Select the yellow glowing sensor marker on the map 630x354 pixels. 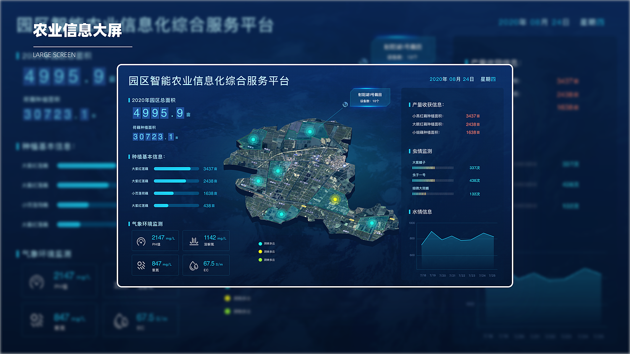[335, 199]
